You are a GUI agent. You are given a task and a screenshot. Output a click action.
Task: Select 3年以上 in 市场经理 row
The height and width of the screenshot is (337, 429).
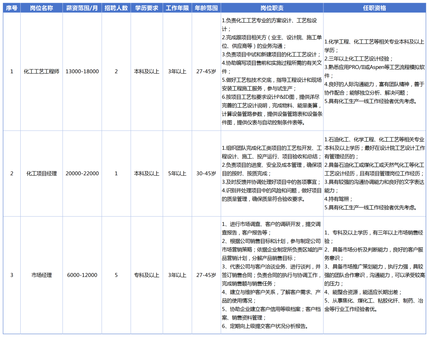click(177, 275)
